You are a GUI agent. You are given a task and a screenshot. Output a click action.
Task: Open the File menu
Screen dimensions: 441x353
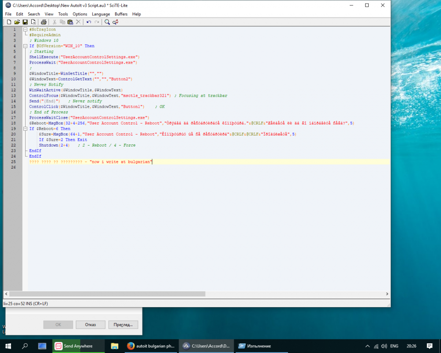tap(8, 14)
